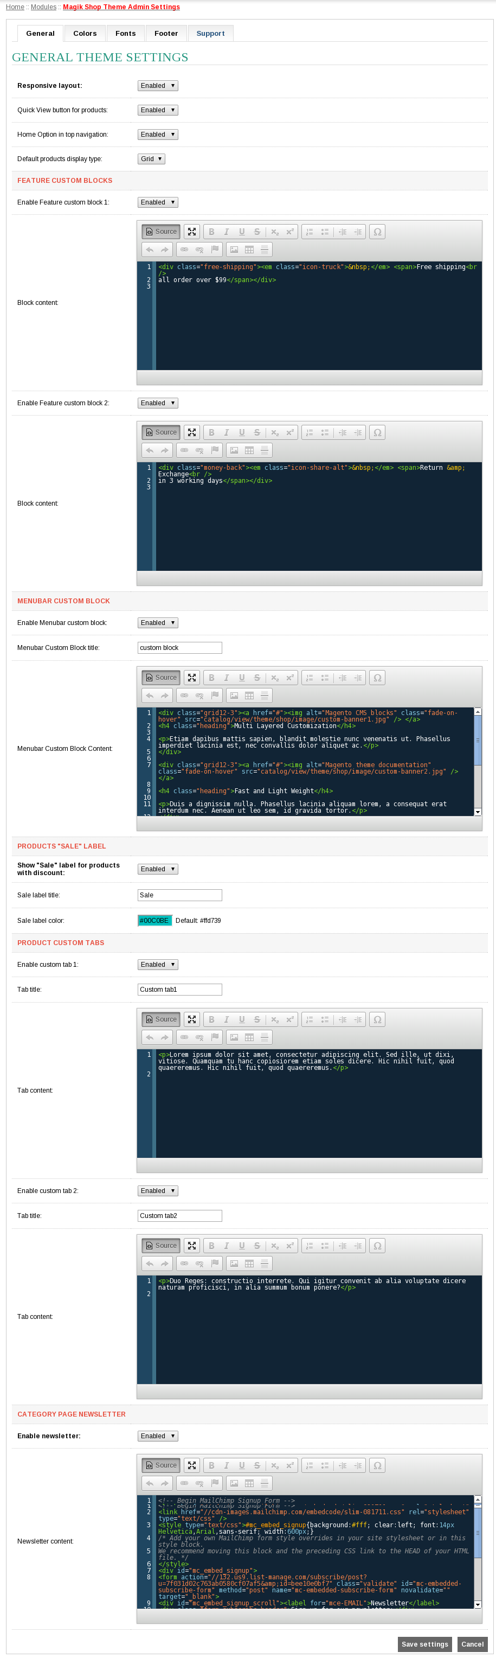Open Enable Feature custom block 1 dropdown
This screenshot has width=496, height=1658.
[158, 202]
